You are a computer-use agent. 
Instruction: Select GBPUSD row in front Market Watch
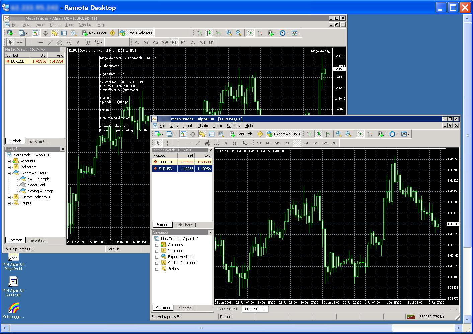point(182,162)
